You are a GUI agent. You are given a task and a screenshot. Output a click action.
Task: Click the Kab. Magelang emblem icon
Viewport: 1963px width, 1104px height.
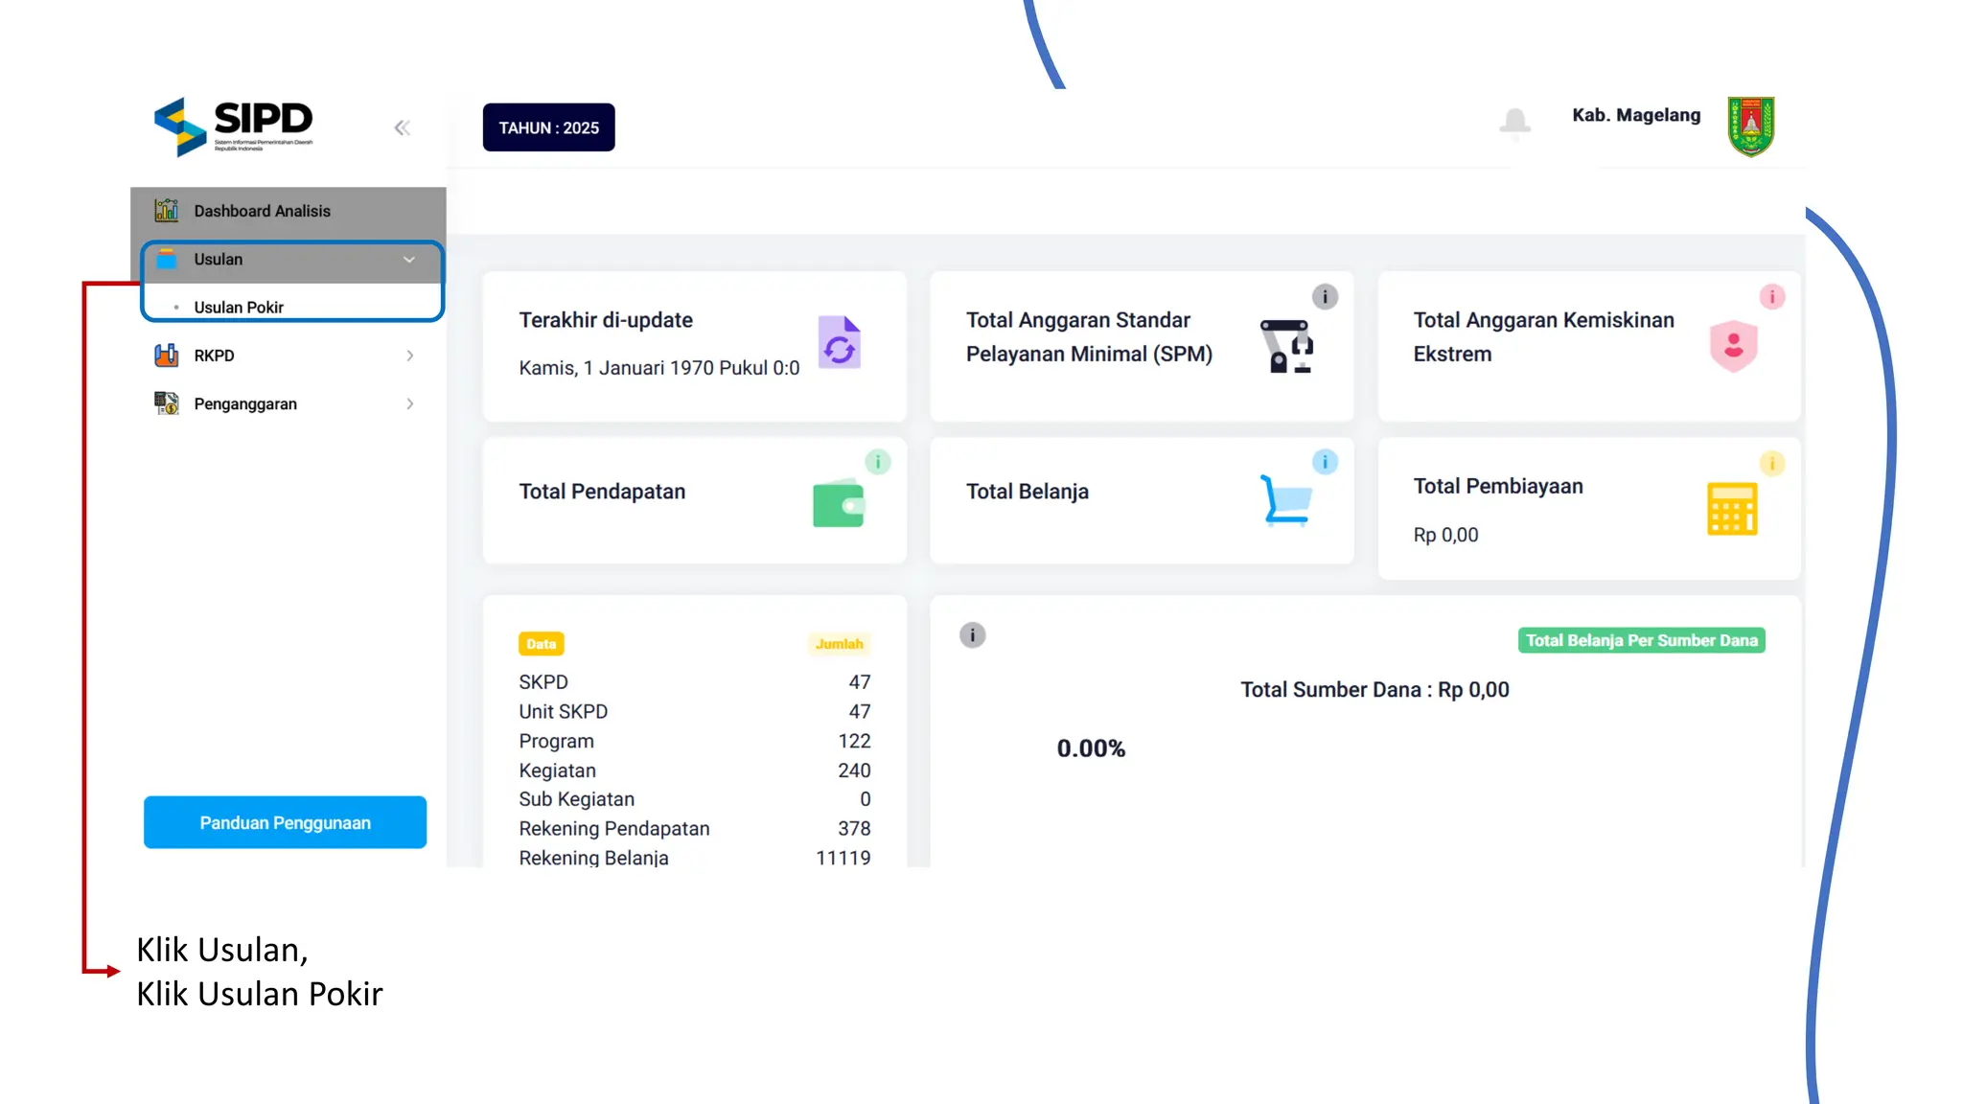1750,126
